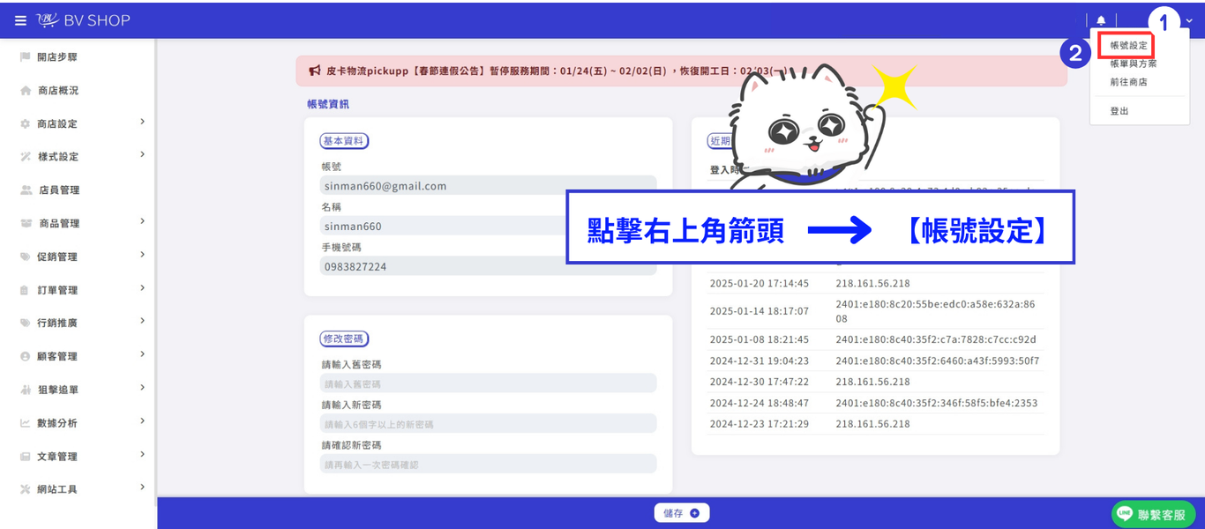The image size is (1205, 529).
Task: Click the 促銷管理 tags icon
Action: click(x=26, y=257)
